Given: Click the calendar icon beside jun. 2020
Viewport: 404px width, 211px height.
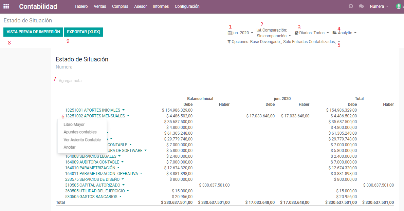Looking at the screenshot, I should [229, 33].
